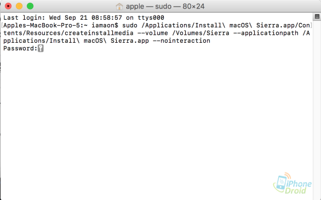The width and height of the screenshot is (321, 200).
Task: Click the key icon after Password prompt
Action: tap(41, 49)
